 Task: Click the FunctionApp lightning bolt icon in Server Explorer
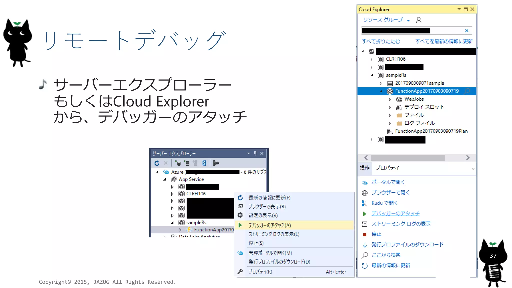tap(189, 230)
